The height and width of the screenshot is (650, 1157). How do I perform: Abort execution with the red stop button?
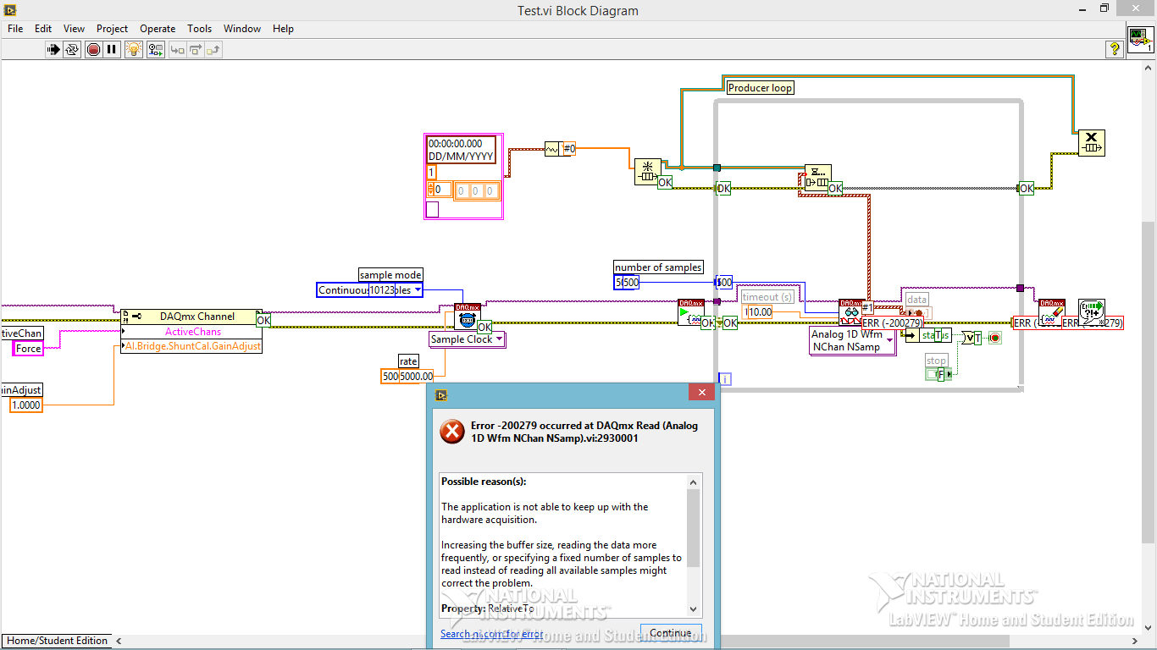93,50
